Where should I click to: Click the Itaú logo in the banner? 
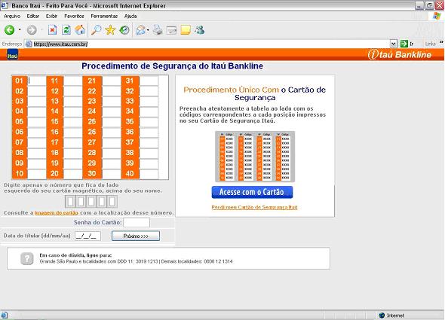tap(12, 55)
